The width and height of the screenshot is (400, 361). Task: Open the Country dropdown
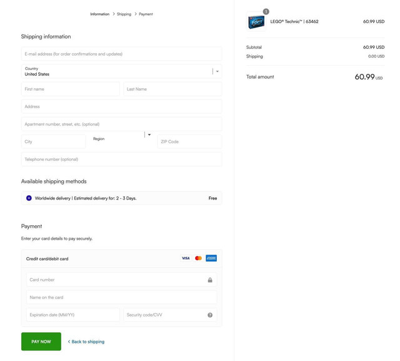pos(121,71)
